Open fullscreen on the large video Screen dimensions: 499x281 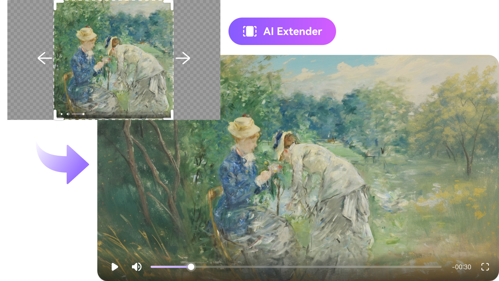point(485,267)
